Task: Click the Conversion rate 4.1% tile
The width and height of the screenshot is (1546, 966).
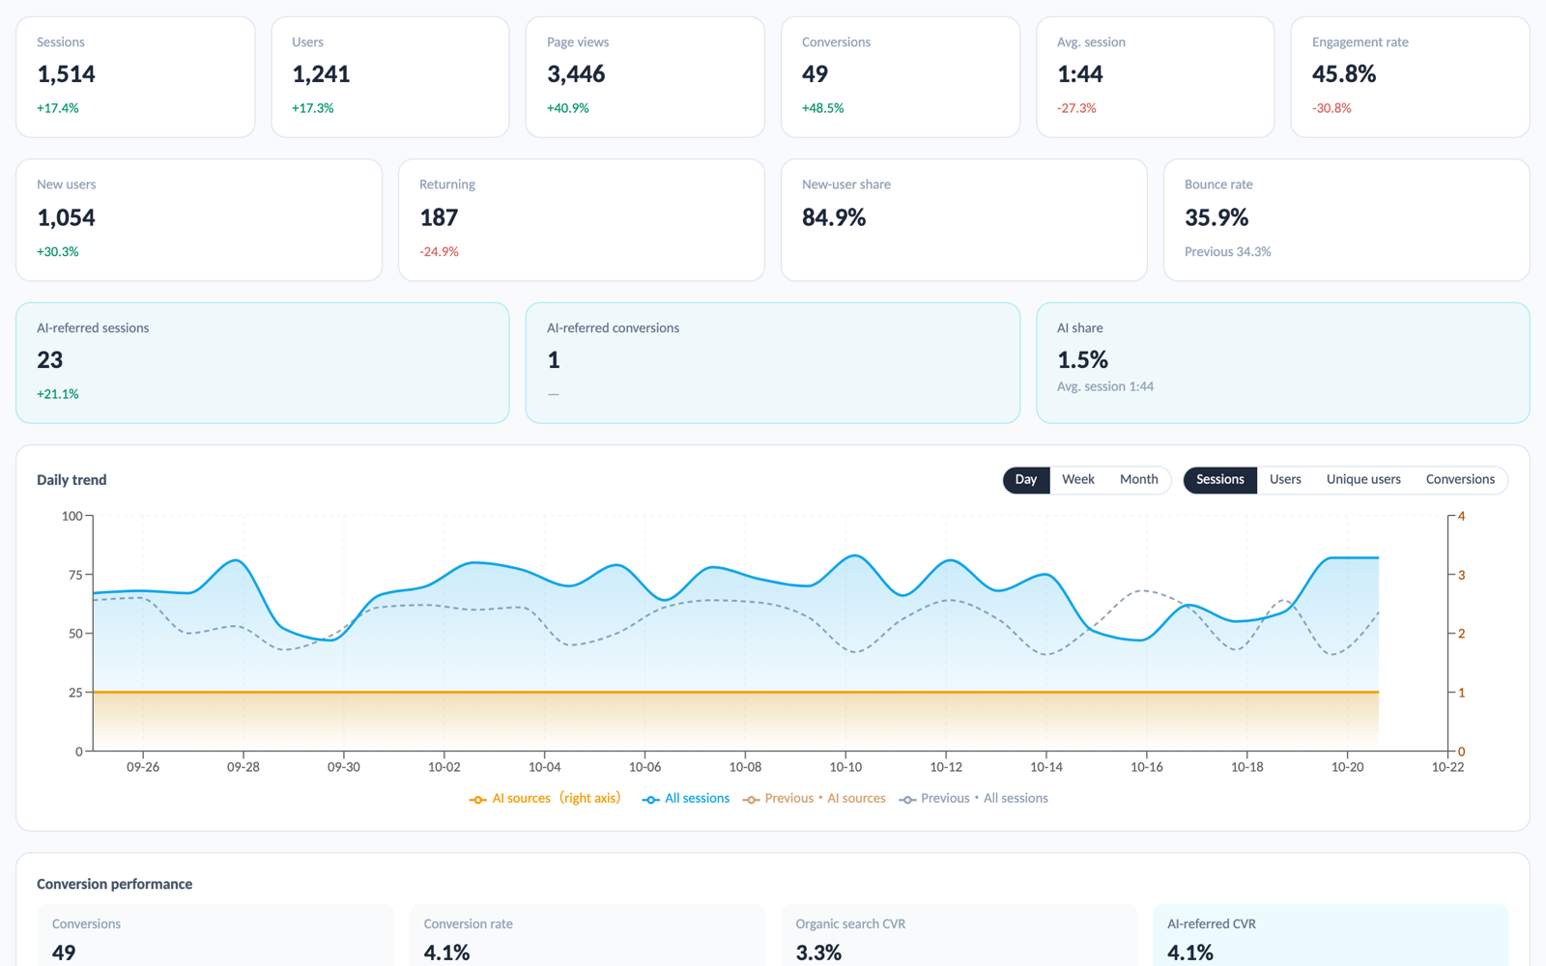Action: [x=587, y=935]
